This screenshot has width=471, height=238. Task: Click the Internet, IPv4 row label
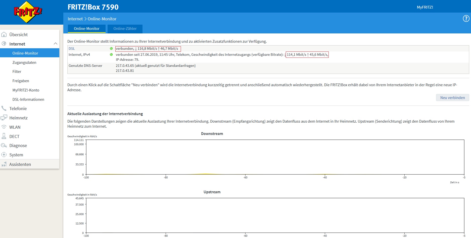(x=79, y=55)
